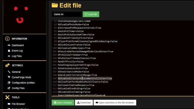Screen dimensions: 194x109
Task: Click line MaxDifficulty=False
Action: (x=71, y=61)
